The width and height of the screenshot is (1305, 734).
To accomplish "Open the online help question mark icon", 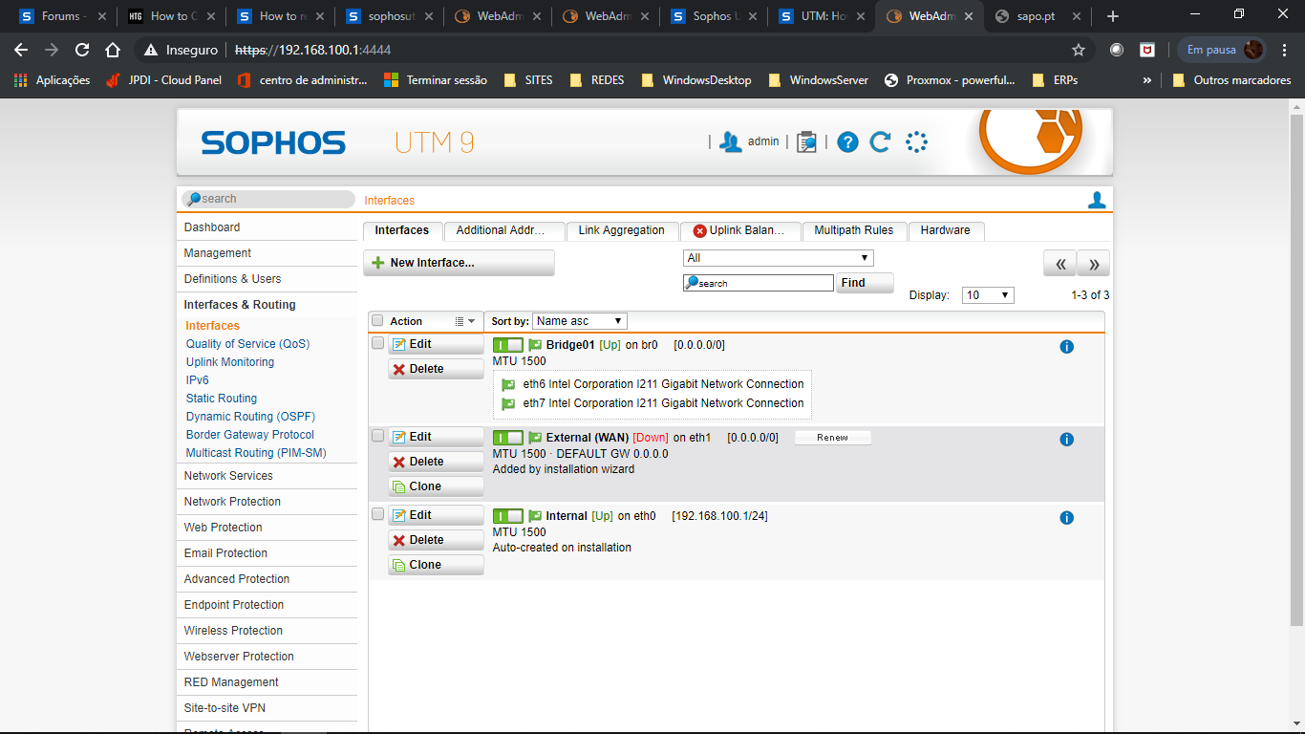I will [847, 142].
